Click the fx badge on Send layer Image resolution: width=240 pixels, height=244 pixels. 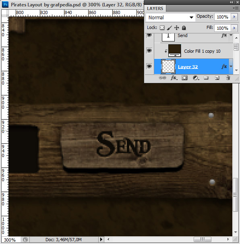point(224,35)
